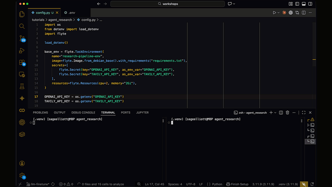Open the Python language mode selector
The image size is (332, 187).
click(x=215, y=184)
